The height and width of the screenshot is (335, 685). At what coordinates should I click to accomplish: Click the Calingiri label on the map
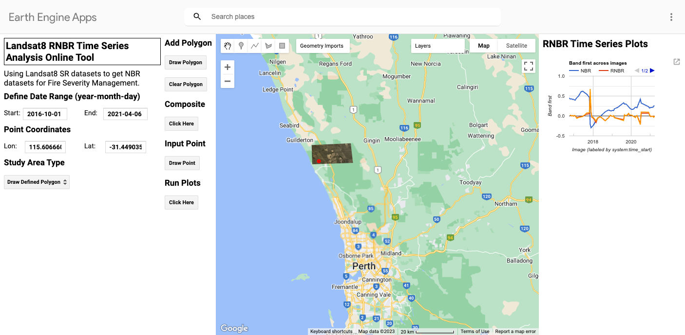469,87
